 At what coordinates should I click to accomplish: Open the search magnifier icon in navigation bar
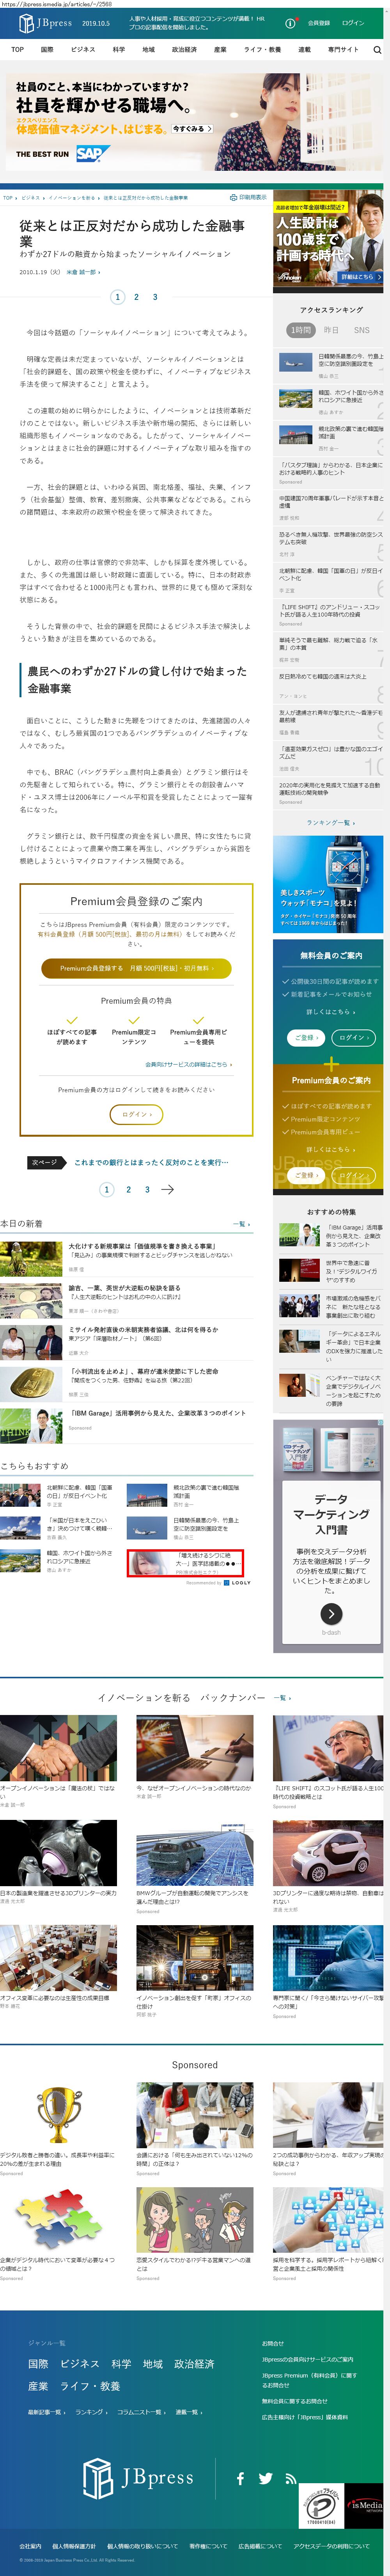coord(377,49)
